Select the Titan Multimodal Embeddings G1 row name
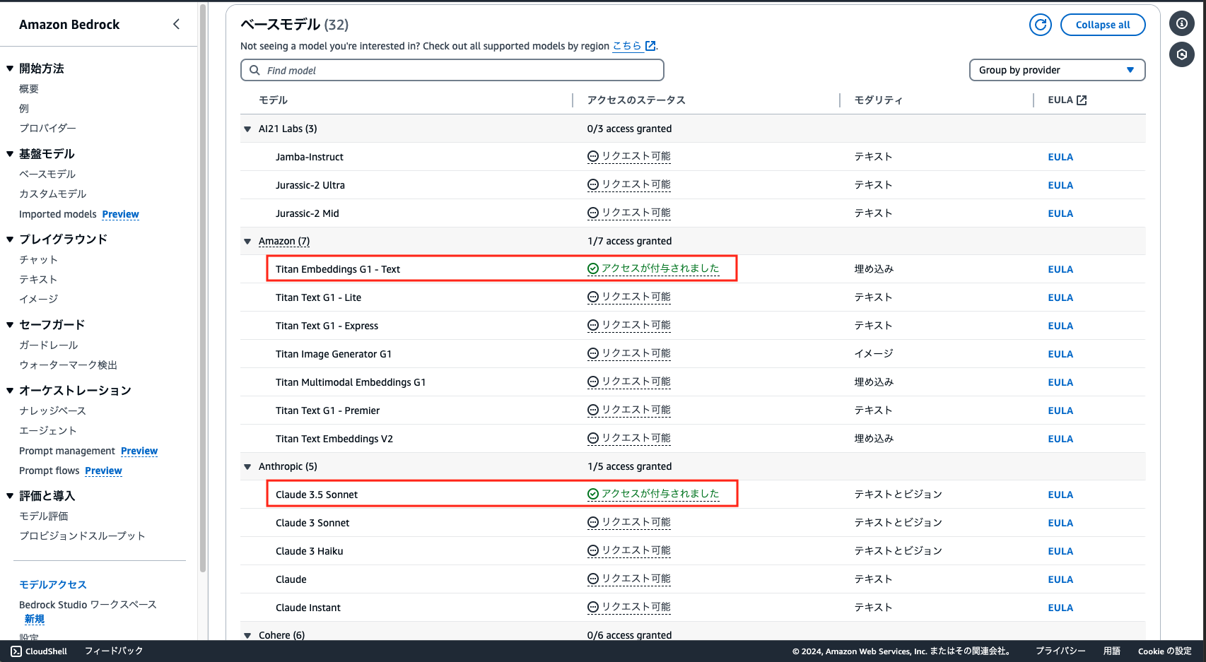Screen dimensions: 1206x662 tap(351, 382)
